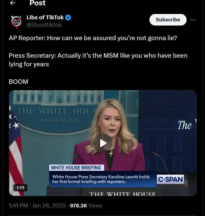Visit the @libsoftiktok handle link
Screen dimensions: 205x216
[44, 25]
